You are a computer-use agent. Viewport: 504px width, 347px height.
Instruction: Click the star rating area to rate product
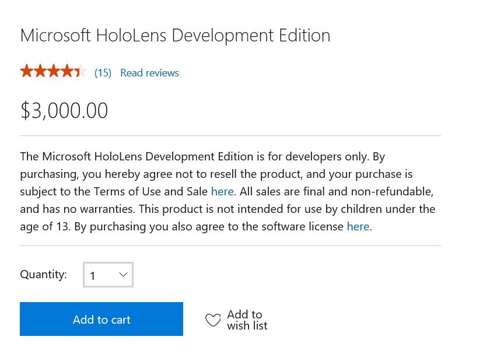click(54, 70)
